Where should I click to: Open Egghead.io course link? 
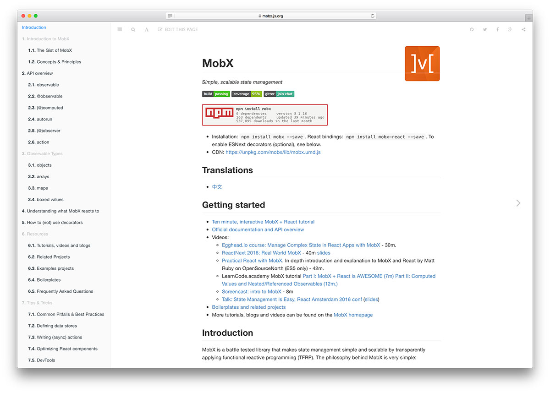[301, 245]
